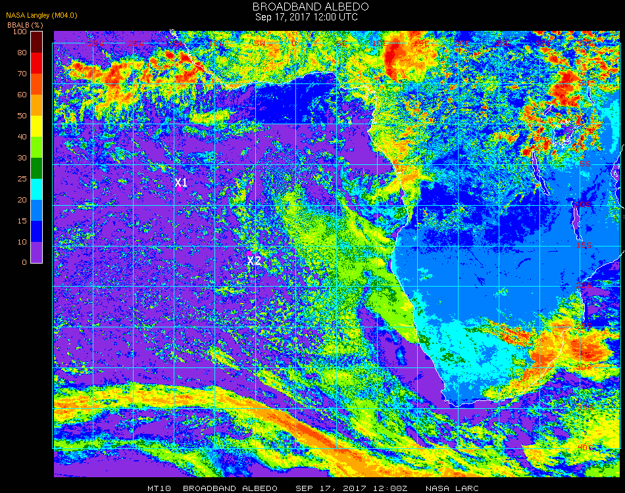Click the 10E longitude label
This screenshot has height=493, width=625.
[x=380, y=43]
